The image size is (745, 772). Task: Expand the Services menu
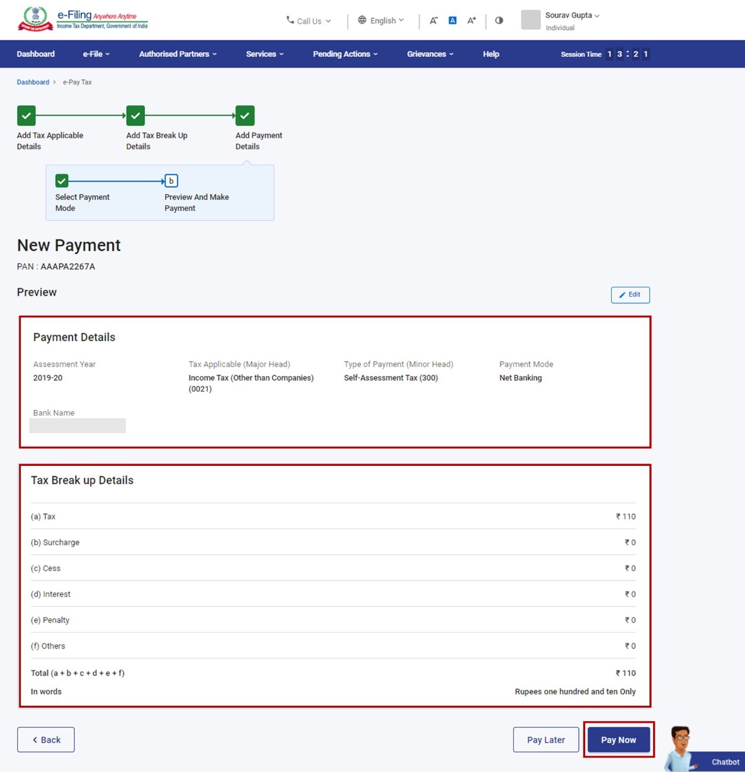[264, 54]
